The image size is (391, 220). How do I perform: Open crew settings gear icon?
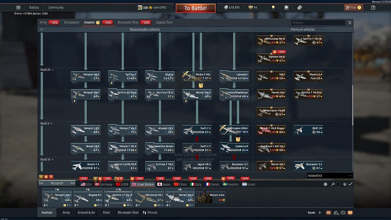tap(325, 184)
